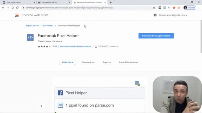Close the Pixel do Facebook tab
Image resolution: width=202 pixels, height=113 pixels.
click(34, 3)
